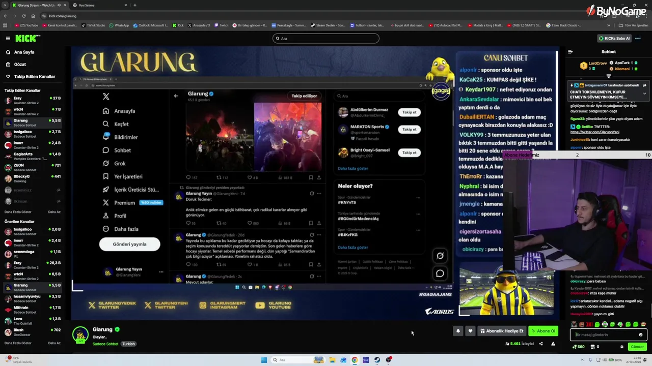This screenshot has width=652, height=366.
Task: Open the TikTok Studio bookmark
Action: coord(93,25)
